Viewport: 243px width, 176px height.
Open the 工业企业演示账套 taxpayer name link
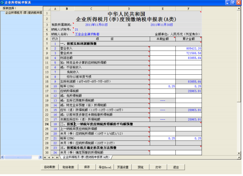(87, 34)
